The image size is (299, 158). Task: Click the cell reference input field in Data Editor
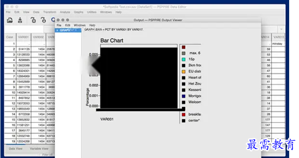[24, 29]
